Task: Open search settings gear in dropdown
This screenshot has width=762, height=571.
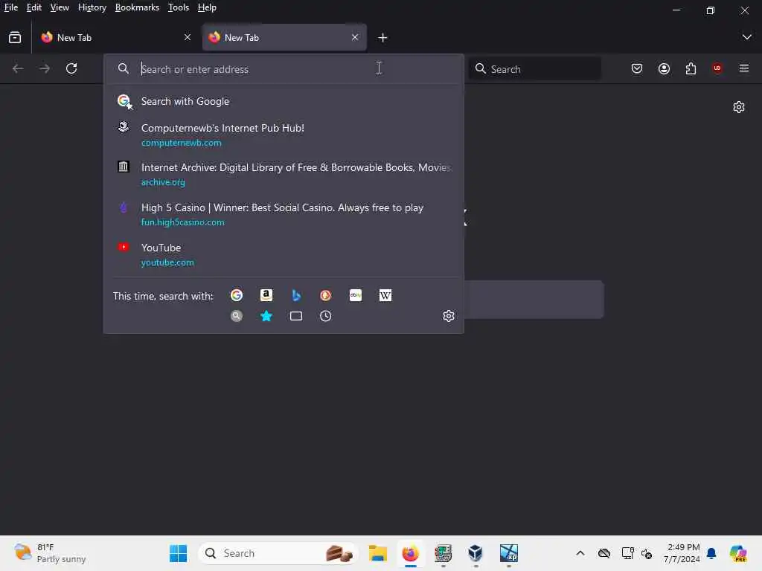Action: point(449,316)
